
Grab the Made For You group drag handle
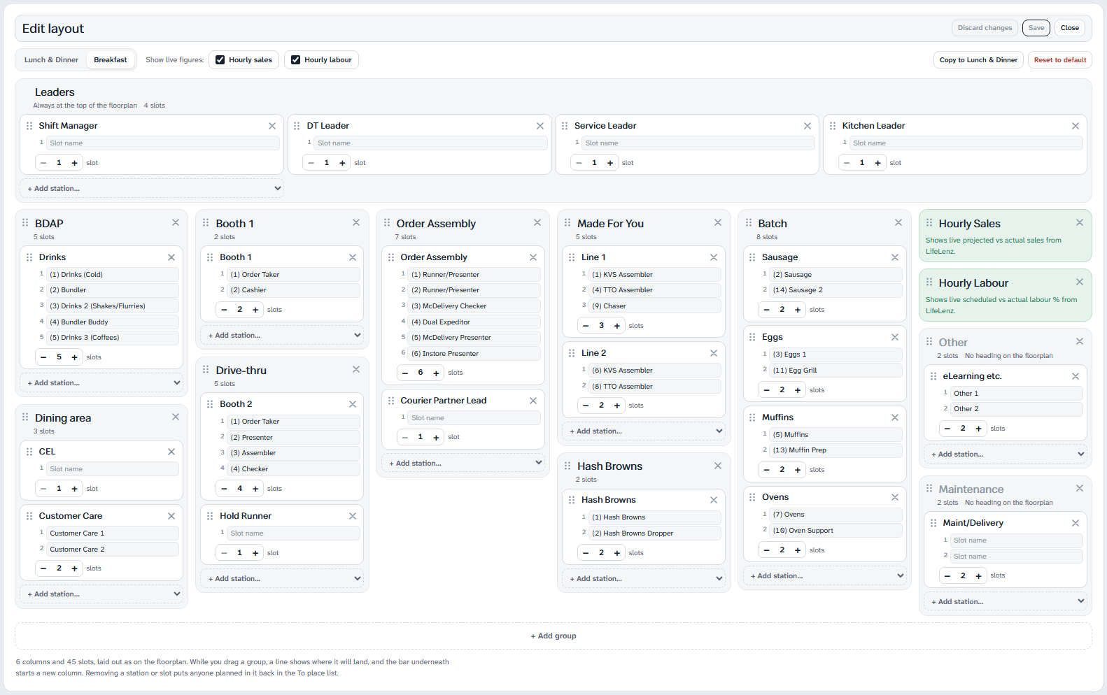[x=567, y=223]
